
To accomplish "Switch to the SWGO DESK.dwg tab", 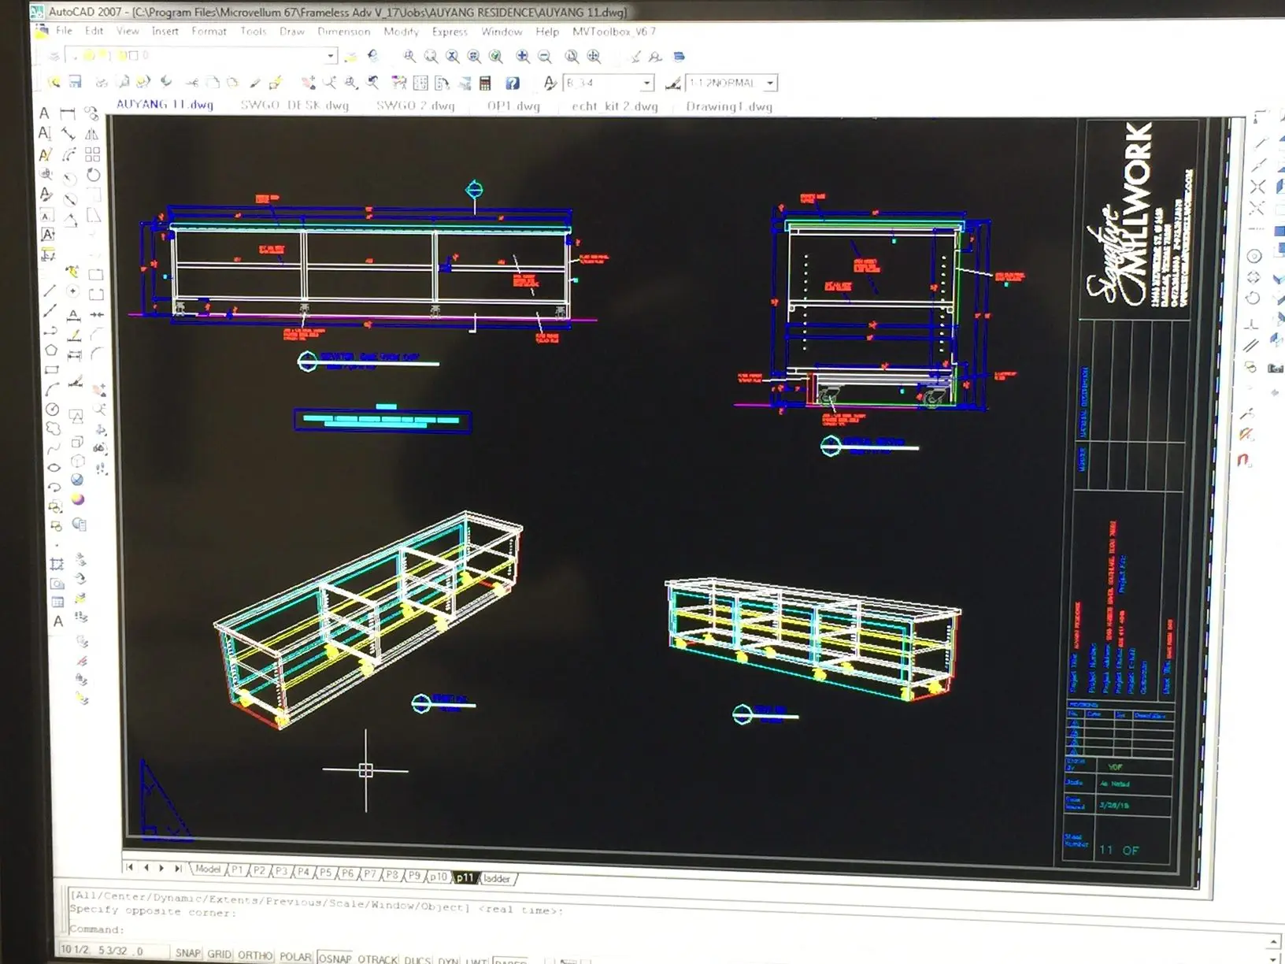I will coord(294,106).
